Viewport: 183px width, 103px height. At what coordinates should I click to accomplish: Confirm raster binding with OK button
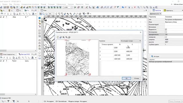click(126, 78)
